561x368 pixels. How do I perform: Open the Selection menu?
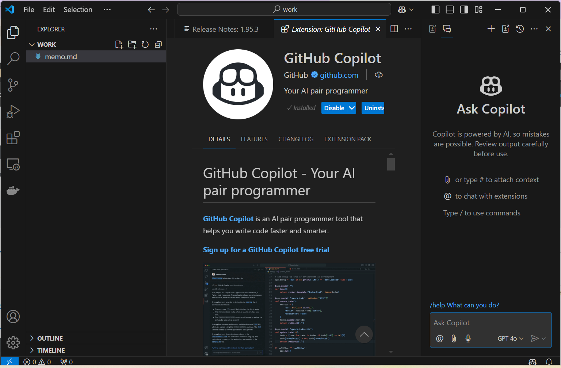(78, 9)
